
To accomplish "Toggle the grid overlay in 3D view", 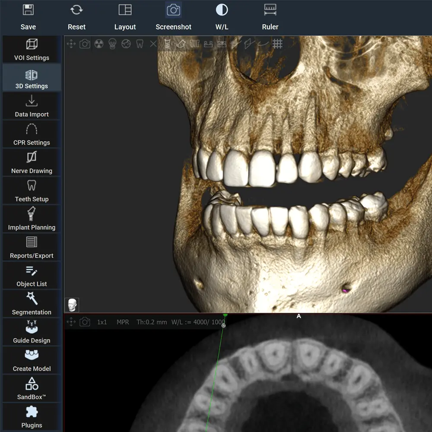I will 277,44.
